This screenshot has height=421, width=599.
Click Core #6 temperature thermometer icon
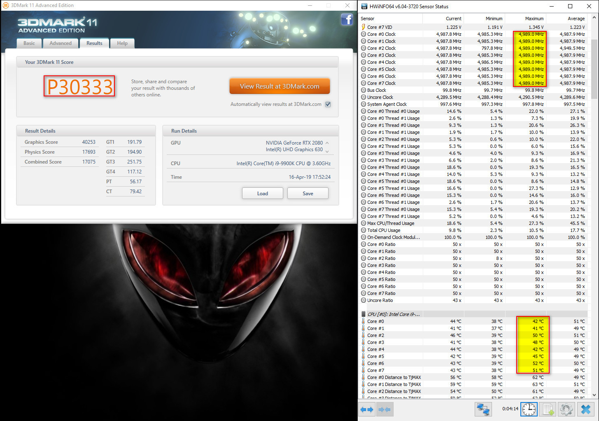click(364, 363)
